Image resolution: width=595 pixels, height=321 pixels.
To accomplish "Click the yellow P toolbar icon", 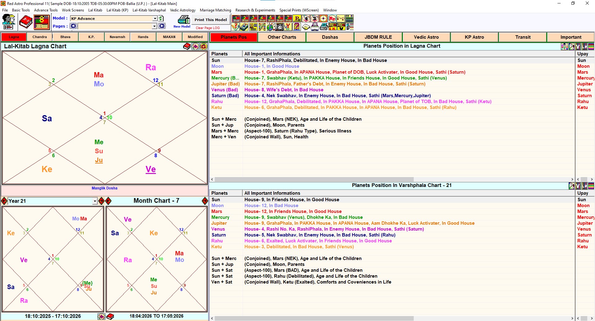I will pyautogui.click(x=297, y=19).
